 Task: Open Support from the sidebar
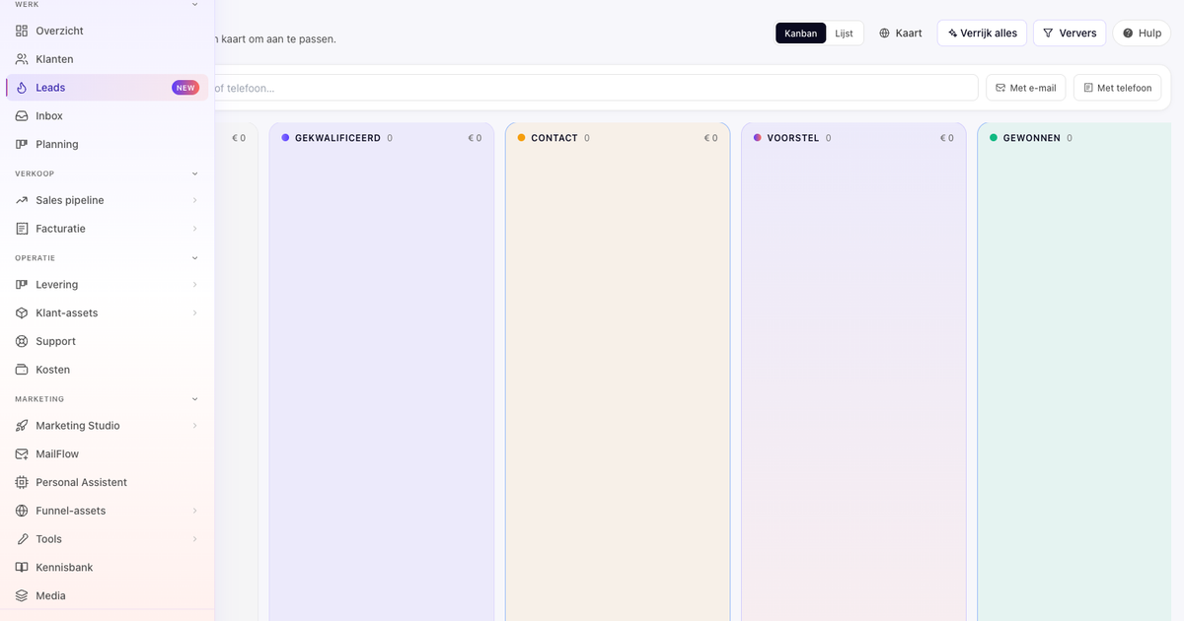point(107,341)
